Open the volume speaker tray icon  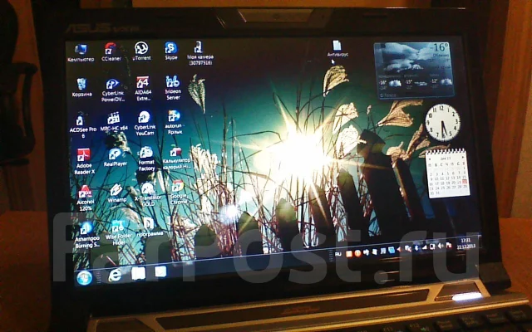(x=441, y=246)
